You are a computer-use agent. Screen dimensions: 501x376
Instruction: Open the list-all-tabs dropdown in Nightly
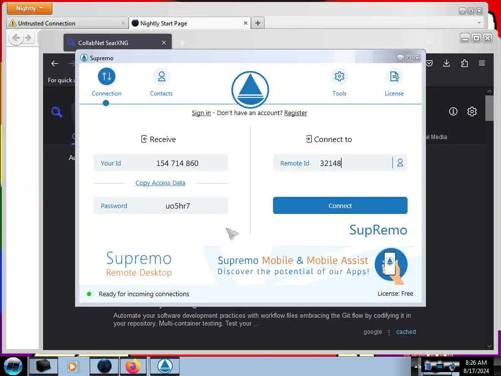[479, 23]
